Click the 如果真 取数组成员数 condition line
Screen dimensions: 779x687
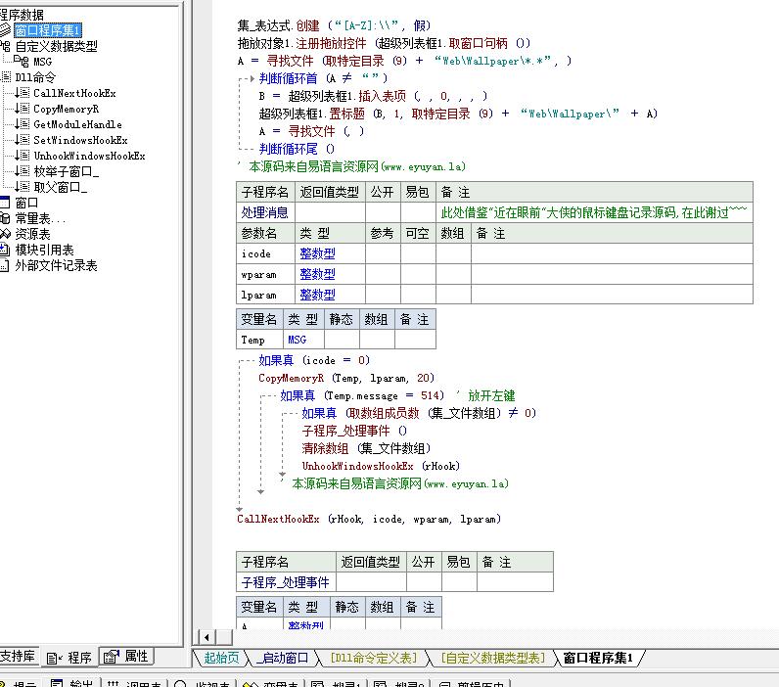419,413
